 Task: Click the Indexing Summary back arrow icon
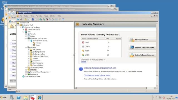click(78, 24)
